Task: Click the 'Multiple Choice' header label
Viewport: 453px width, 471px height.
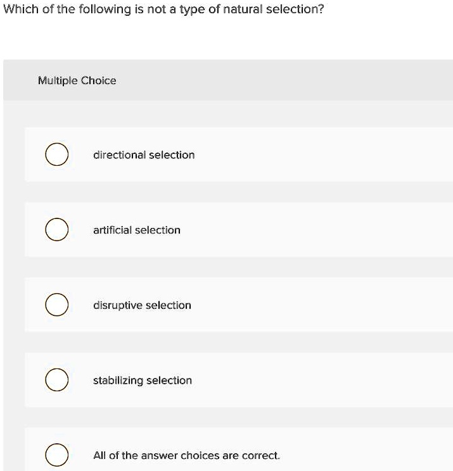Action: click(77, 80)
